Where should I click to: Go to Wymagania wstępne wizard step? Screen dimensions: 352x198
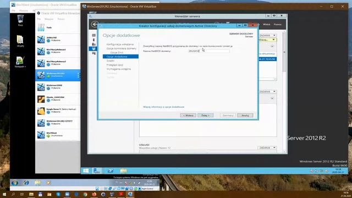pyautogui.click(x=119, y=69)
